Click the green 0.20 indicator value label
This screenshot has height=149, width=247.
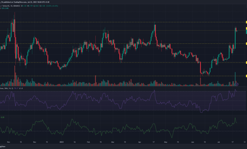pyautogui.click(x=3, y=117)
